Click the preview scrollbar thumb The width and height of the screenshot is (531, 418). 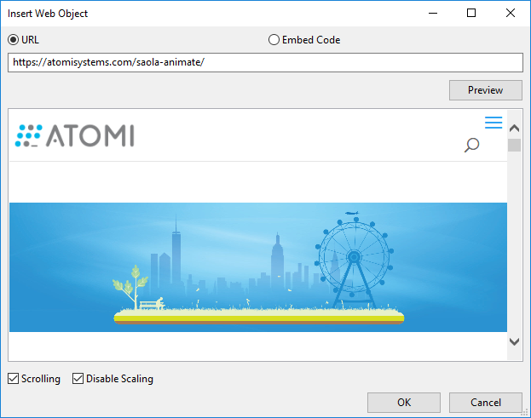pos(515,145)
